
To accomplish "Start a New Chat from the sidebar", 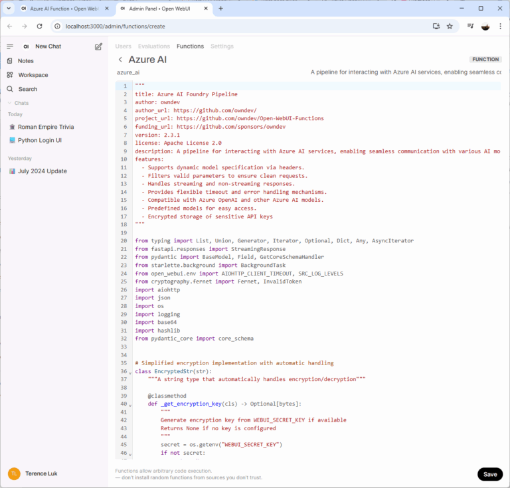I will tap(48, 46).
